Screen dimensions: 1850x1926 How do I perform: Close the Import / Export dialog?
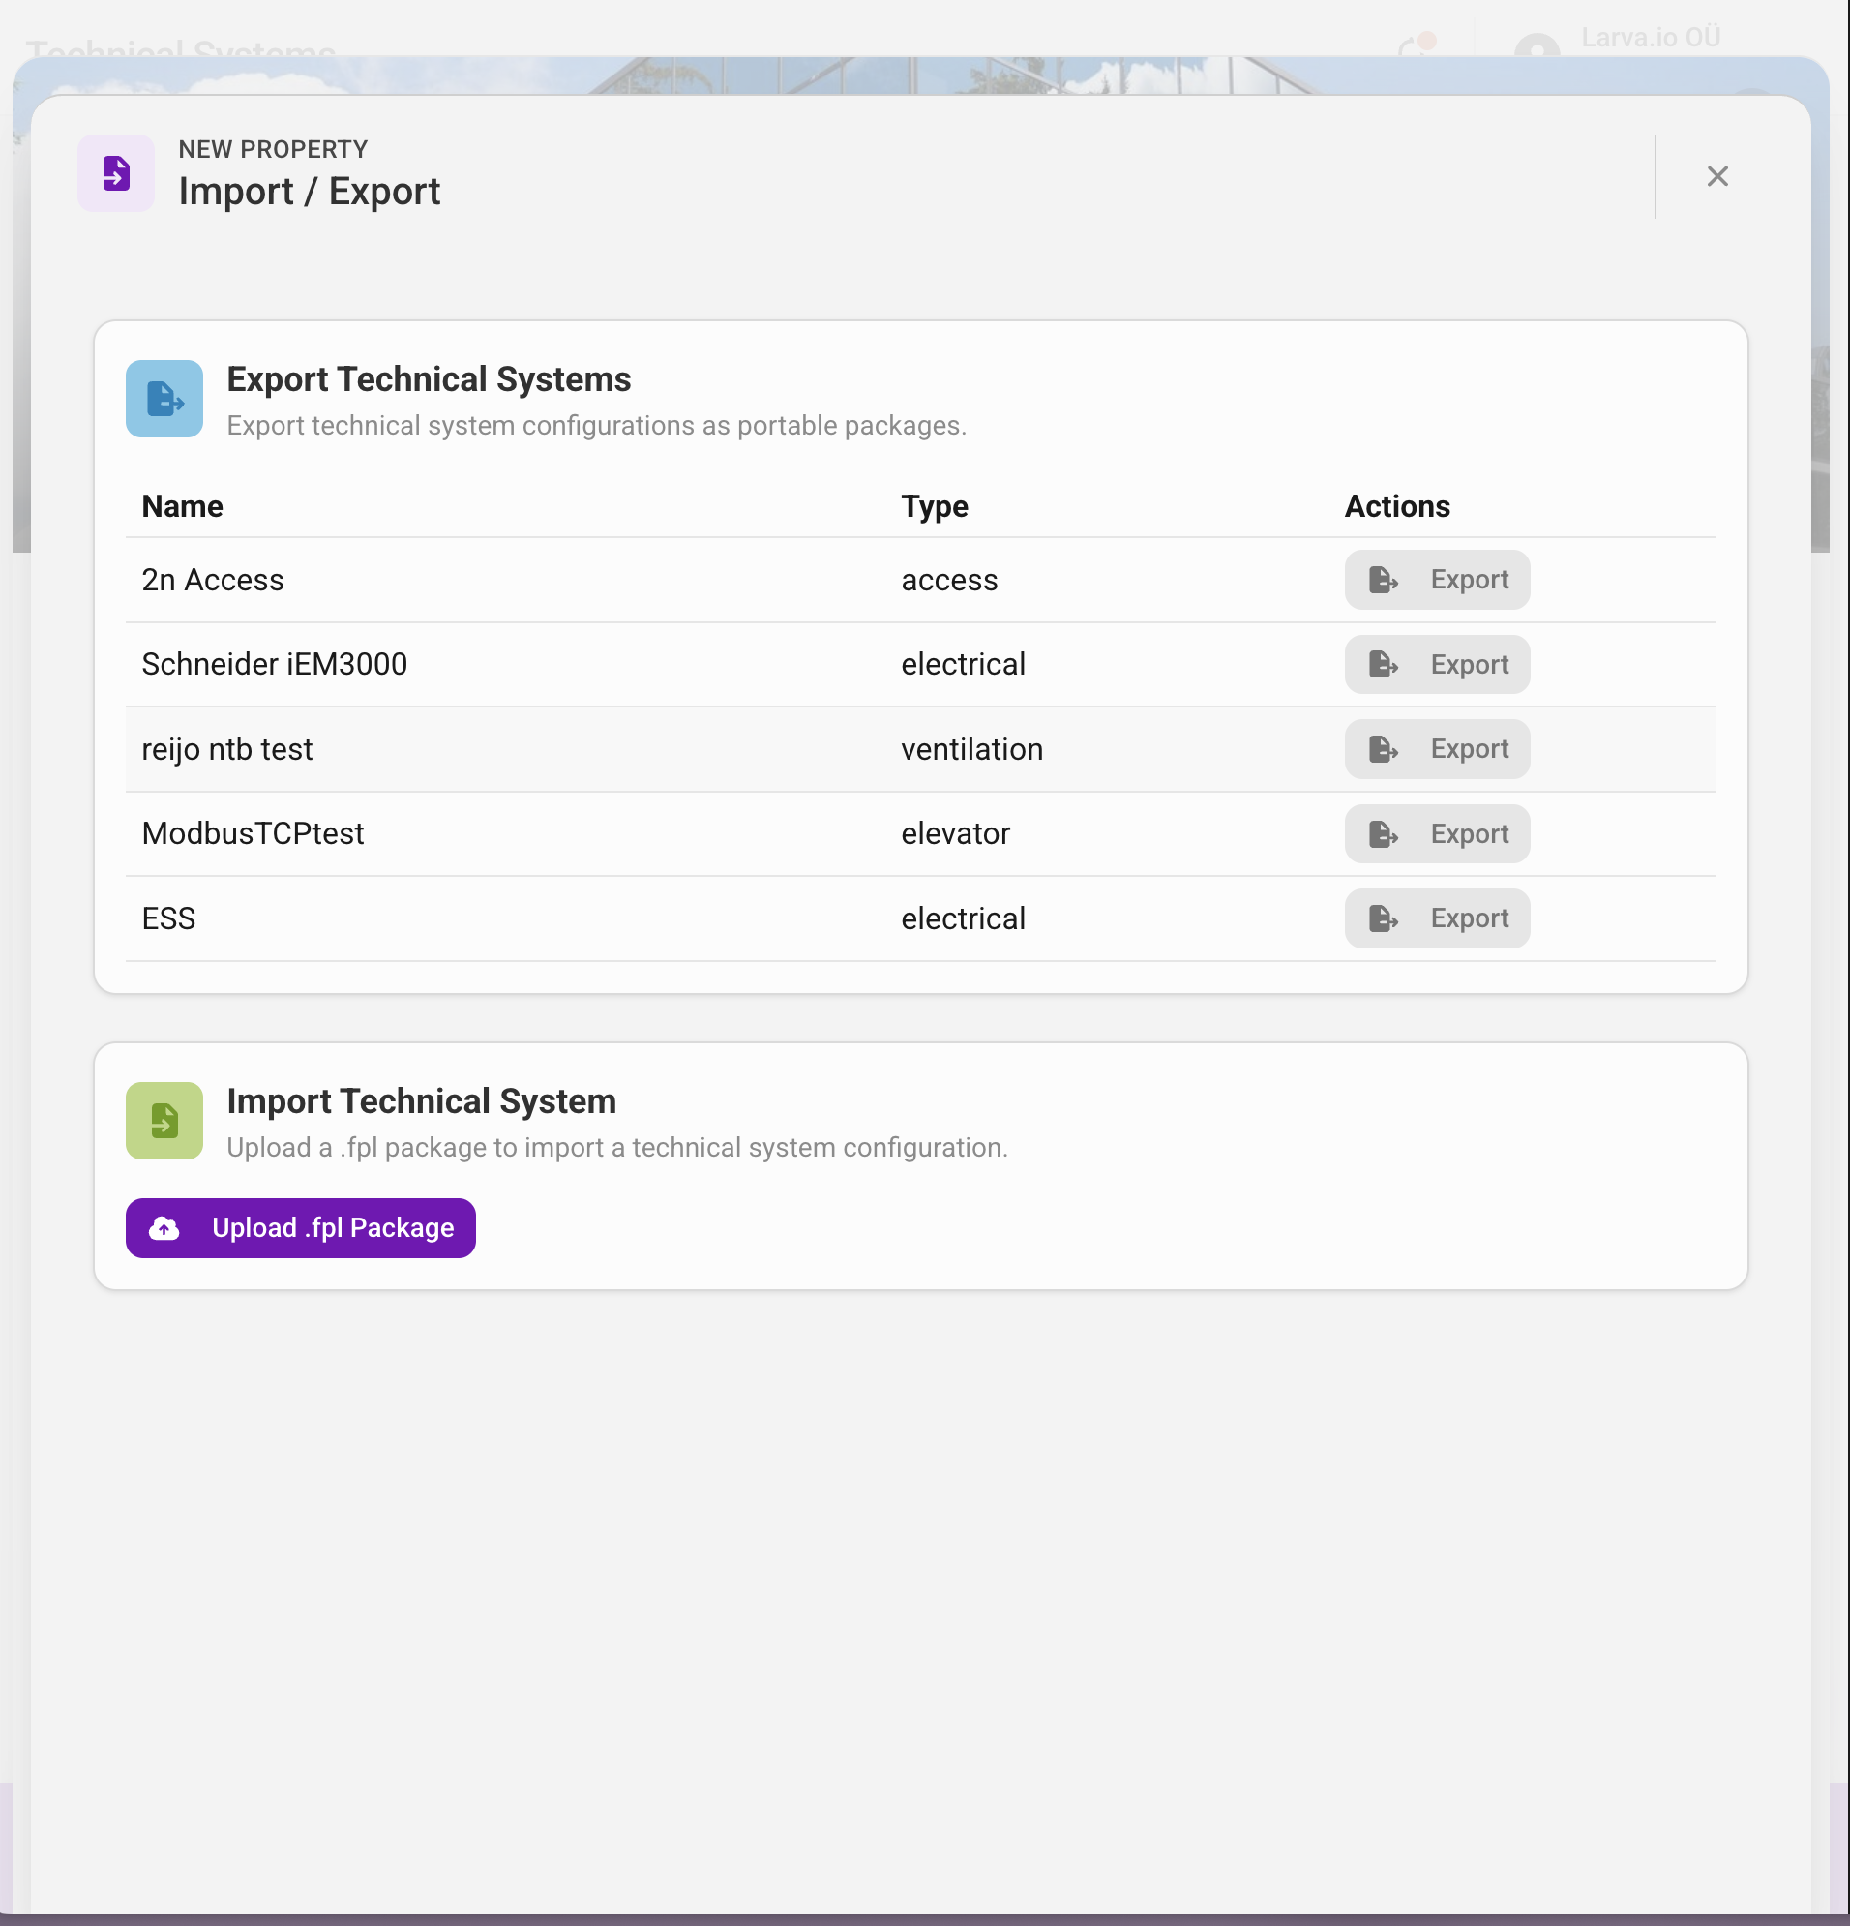1717,177
